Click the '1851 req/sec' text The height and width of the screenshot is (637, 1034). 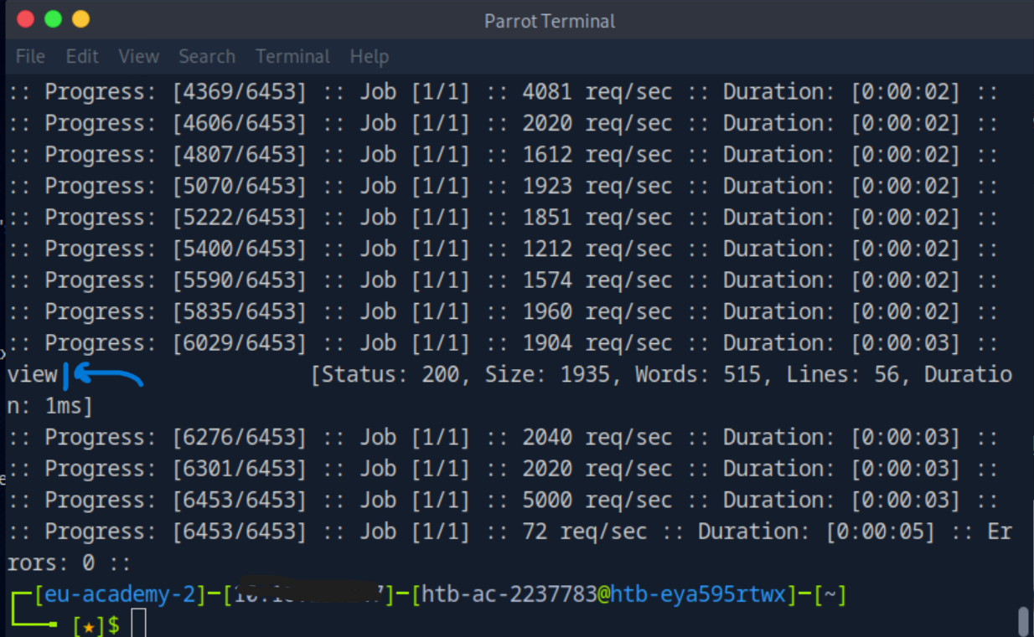coord(597,218)
